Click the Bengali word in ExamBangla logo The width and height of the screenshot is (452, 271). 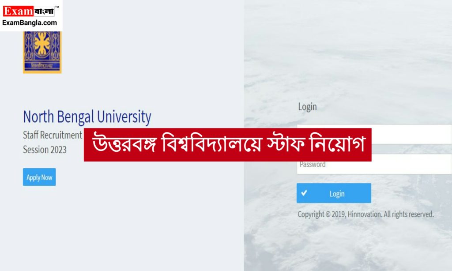pos(44,11)
